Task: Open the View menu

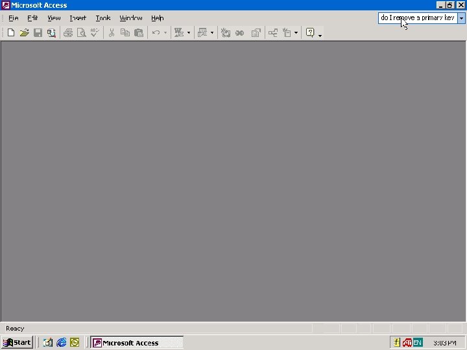Action: click(54, 18)
